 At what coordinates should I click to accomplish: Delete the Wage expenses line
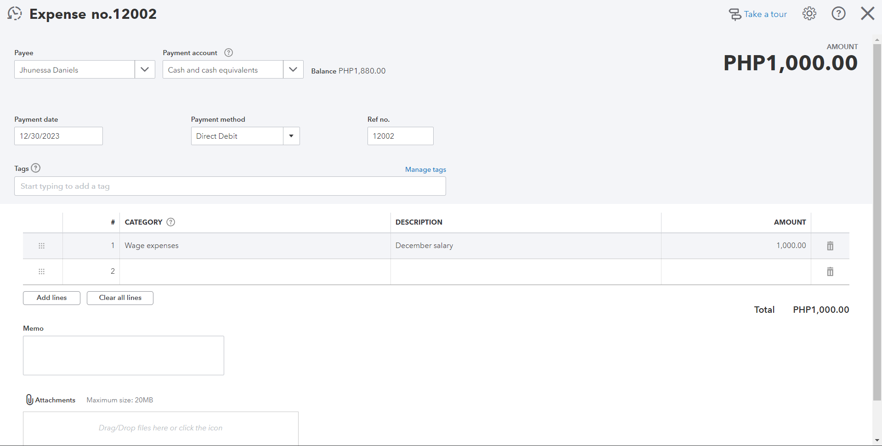tap(830, 246)
